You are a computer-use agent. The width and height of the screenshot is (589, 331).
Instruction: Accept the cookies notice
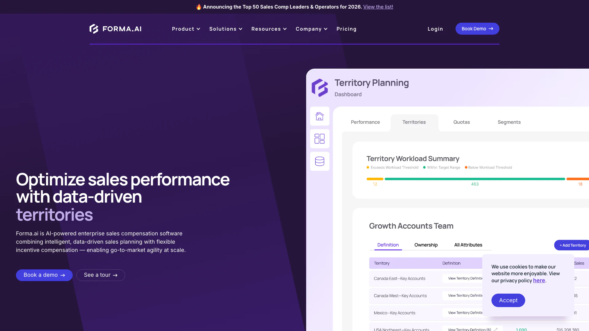508,300
